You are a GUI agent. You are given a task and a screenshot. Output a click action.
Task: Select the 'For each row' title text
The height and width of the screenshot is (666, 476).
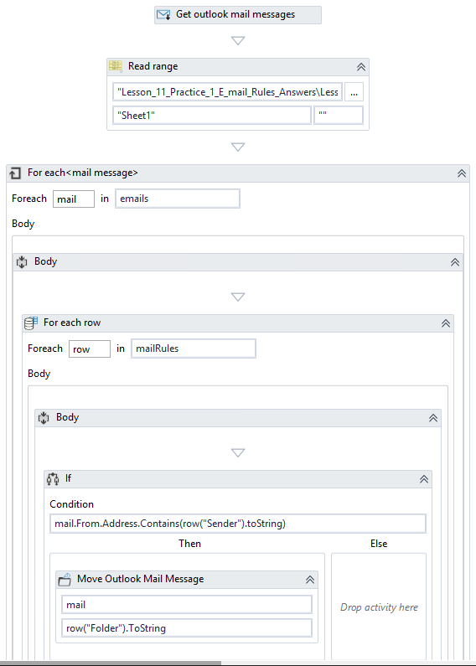pos(72,323)
